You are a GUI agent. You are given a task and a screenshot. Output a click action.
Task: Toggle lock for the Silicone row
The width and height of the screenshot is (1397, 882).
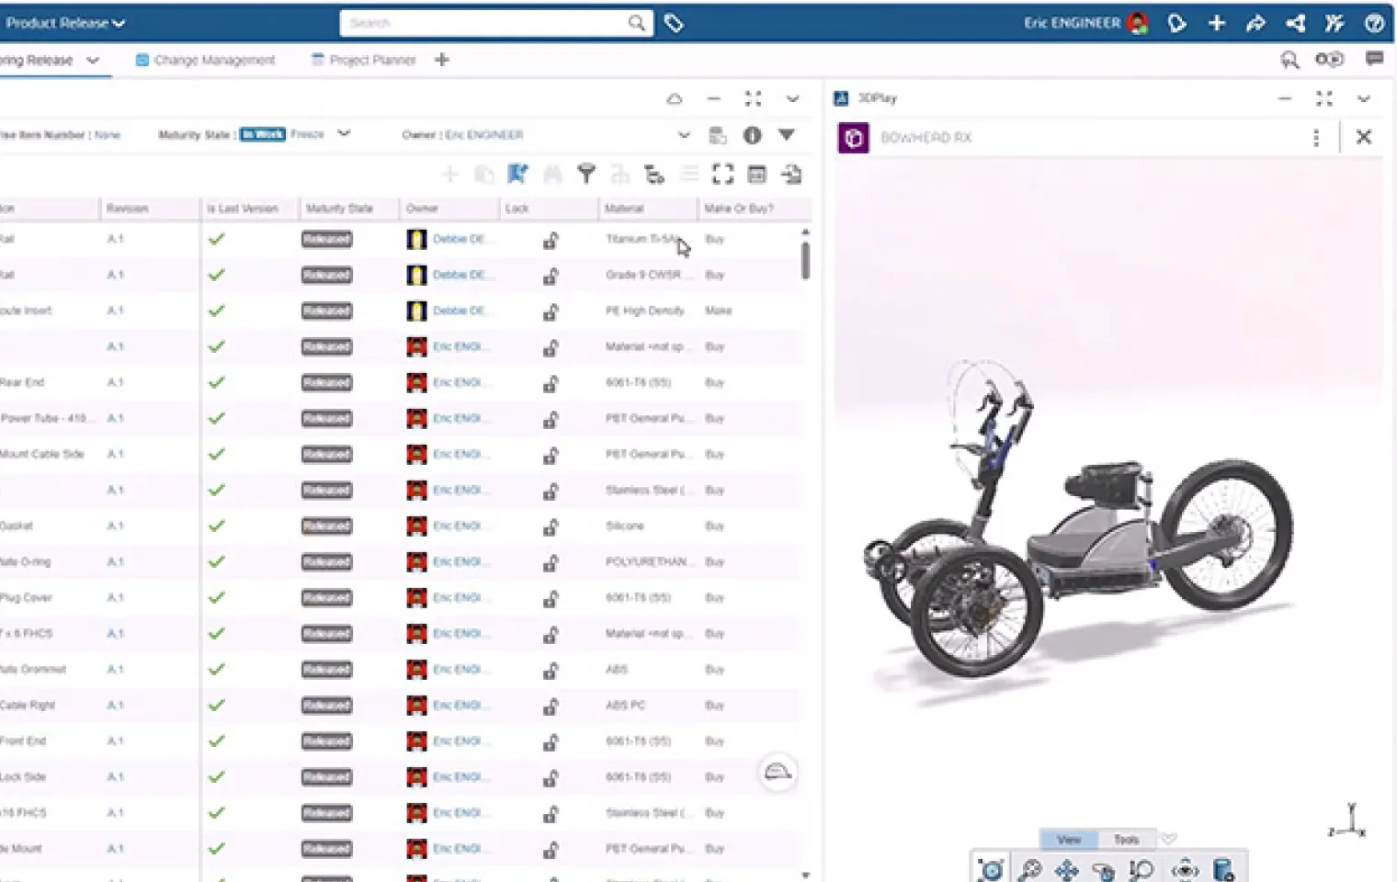550,527
